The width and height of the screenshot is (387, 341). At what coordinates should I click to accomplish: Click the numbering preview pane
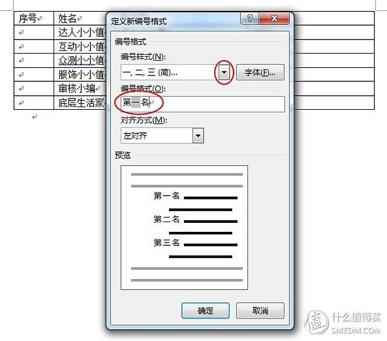click(x=184, y=227)
